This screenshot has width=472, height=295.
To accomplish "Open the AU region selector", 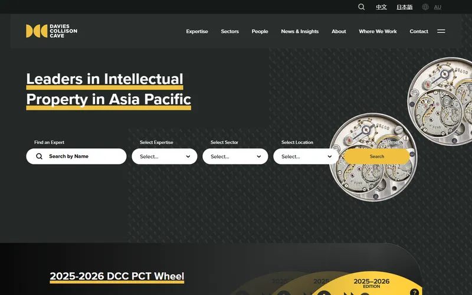I will pos(437,7).
